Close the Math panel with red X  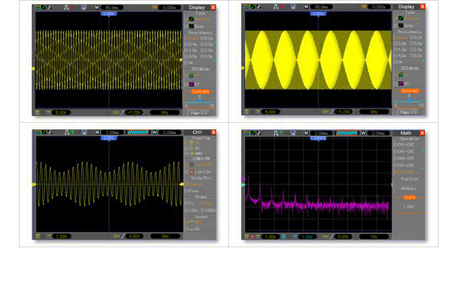[x=423, y=132]
